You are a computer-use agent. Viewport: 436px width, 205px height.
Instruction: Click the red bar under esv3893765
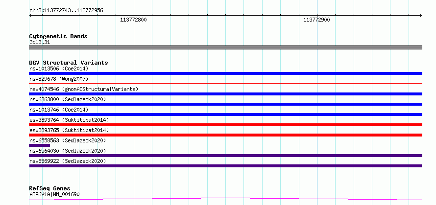coord(225,135)
